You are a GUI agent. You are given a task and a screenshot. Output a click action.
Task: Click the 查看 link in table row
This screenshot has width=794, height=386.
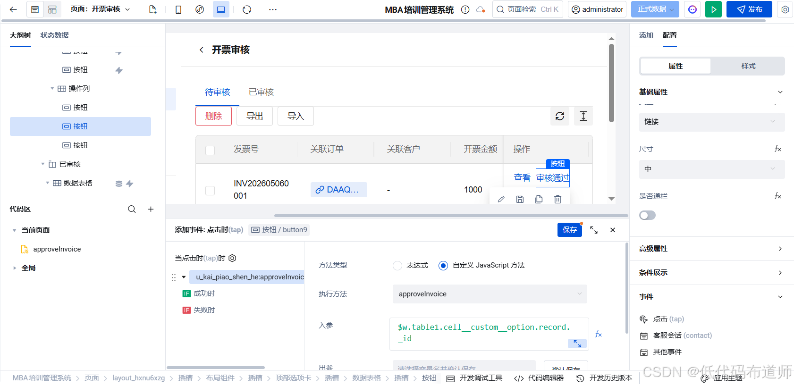522,178
